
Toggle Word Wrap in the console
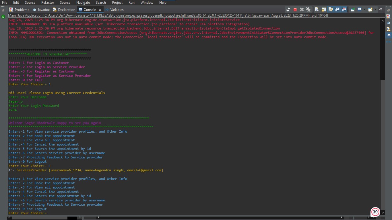tap(330, 9)
